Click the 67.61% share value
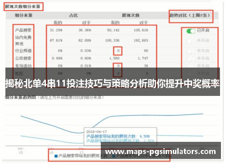225x163 pixels. 56,41
